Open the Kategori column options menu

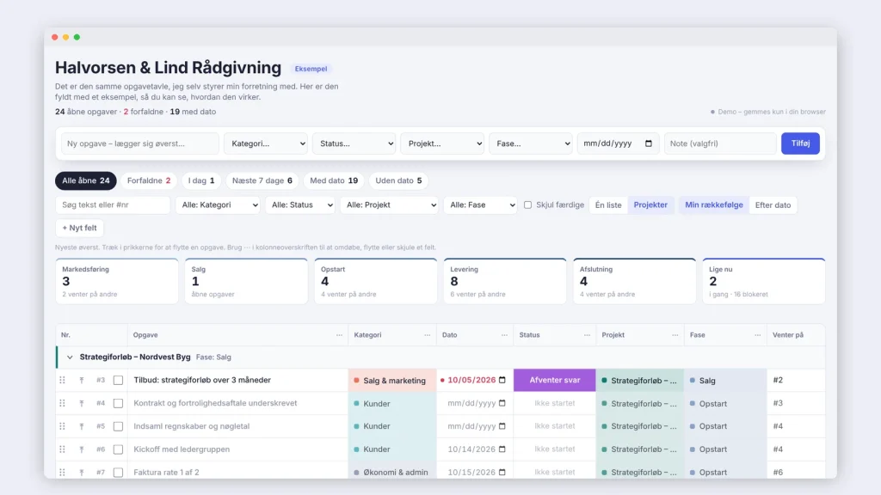427,335
